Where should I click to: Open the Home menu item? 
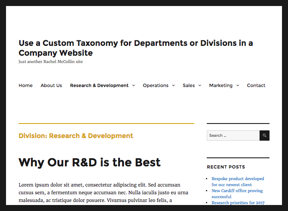pyautogui.click(x=25, y=85)
